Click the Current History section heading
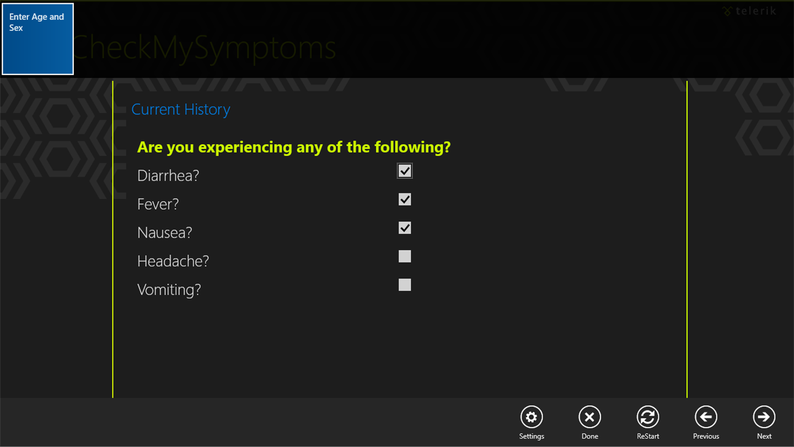The height and width of the screenshot is (447, 794). pos(181,109)
